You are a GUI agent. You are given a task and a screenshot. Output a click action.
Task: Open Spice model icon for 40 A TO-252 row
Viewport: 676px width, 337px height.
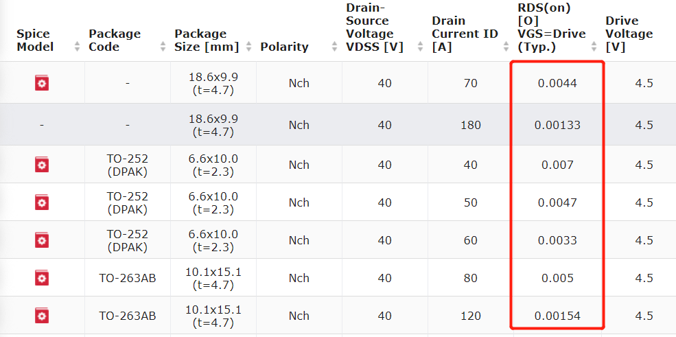click(x=42, y=165)
